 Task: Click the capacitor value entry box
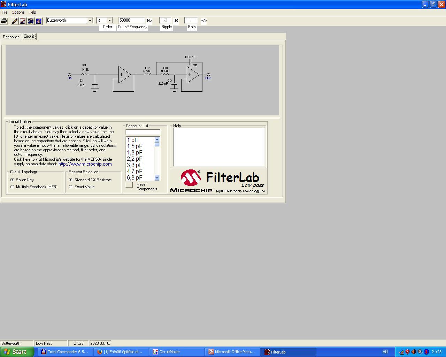click(143, 132)
